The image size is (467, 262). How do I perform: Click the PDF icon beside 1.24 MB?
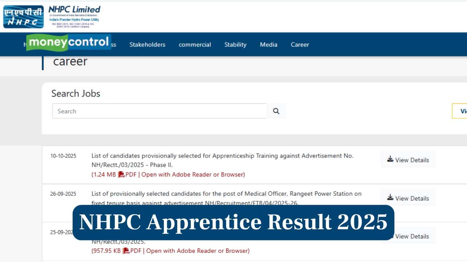121,175
